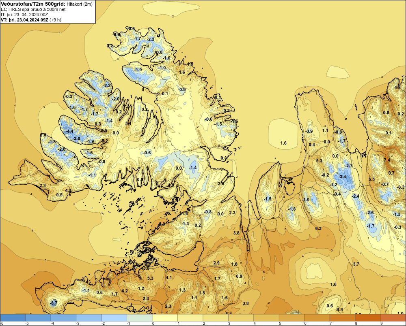Click the 4 to 5 legend color band

click(266, 318)
